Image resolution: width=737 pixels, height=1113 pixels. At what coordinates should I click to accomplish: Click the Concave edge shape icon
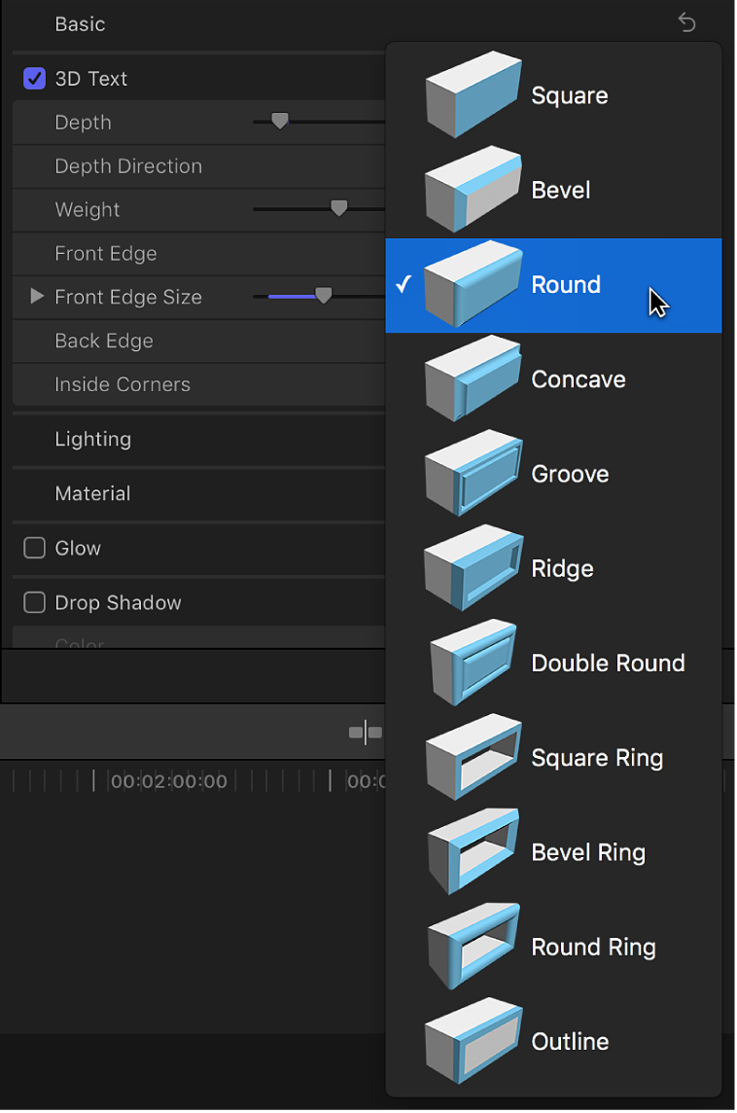pyautogui.click(x=474, y=379)
